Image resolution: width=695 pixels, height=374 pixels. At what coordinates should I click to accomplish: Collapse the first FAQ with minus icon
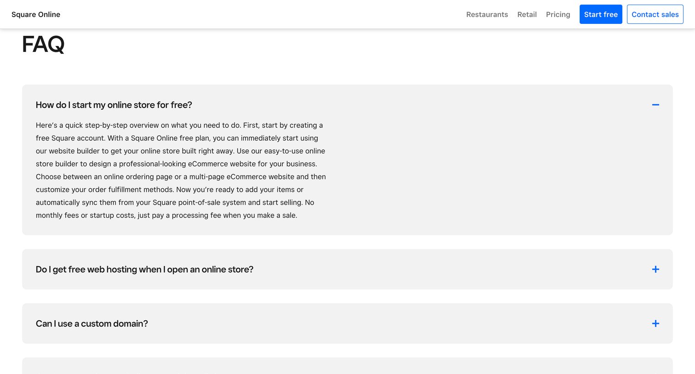pos(655,105)
